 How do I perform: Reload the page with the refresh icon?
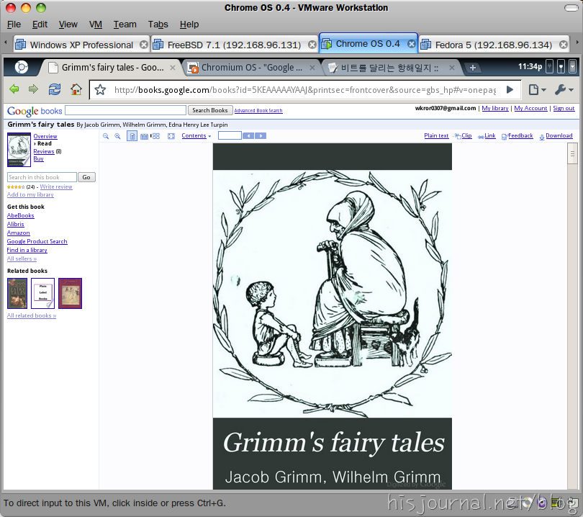click(x=55, y=89)
